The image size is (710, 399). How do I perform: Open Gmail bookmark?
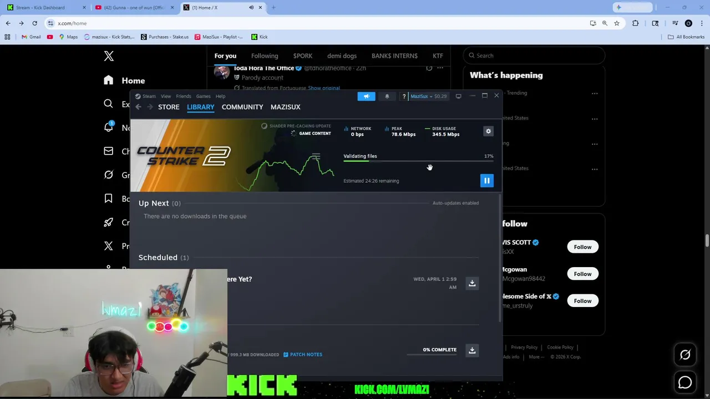tap(31, 37)
